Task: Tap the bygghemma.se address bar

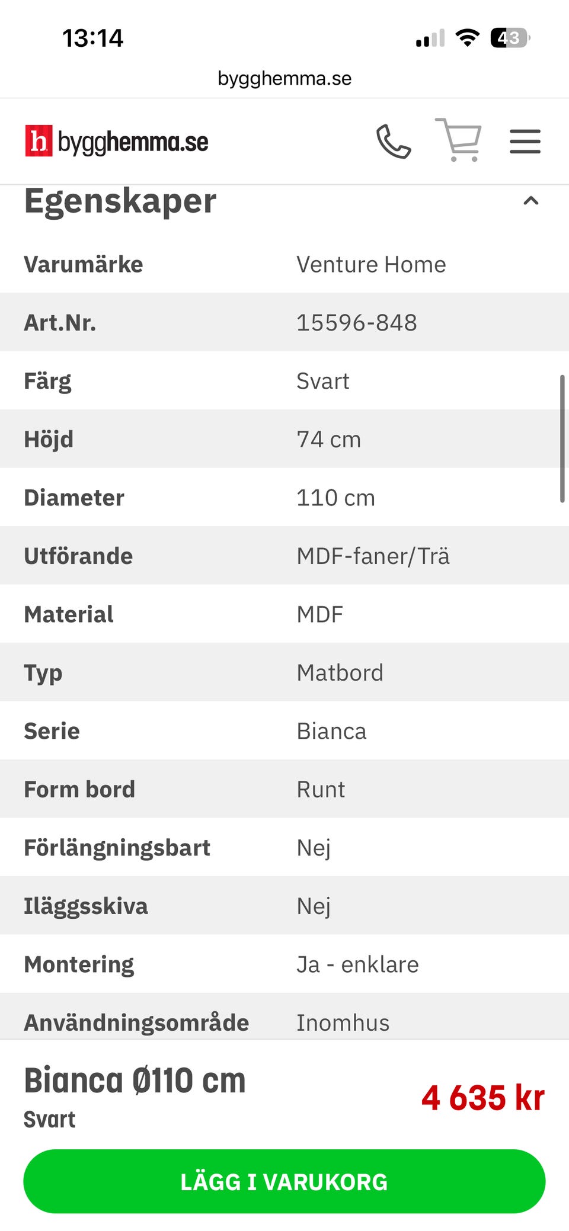Action: click(284, 78)
